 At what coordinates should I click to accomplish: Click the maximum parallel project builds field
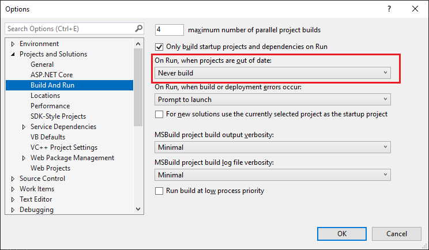170,30
